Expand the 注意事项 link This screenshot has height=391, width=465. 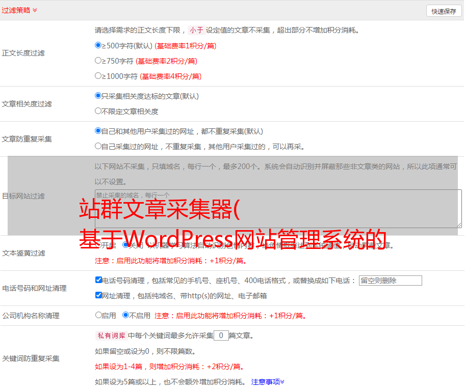(x=268, y=382)
